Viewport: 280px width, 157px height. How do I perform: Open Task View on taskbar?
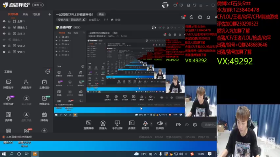[x=27, y=154]
